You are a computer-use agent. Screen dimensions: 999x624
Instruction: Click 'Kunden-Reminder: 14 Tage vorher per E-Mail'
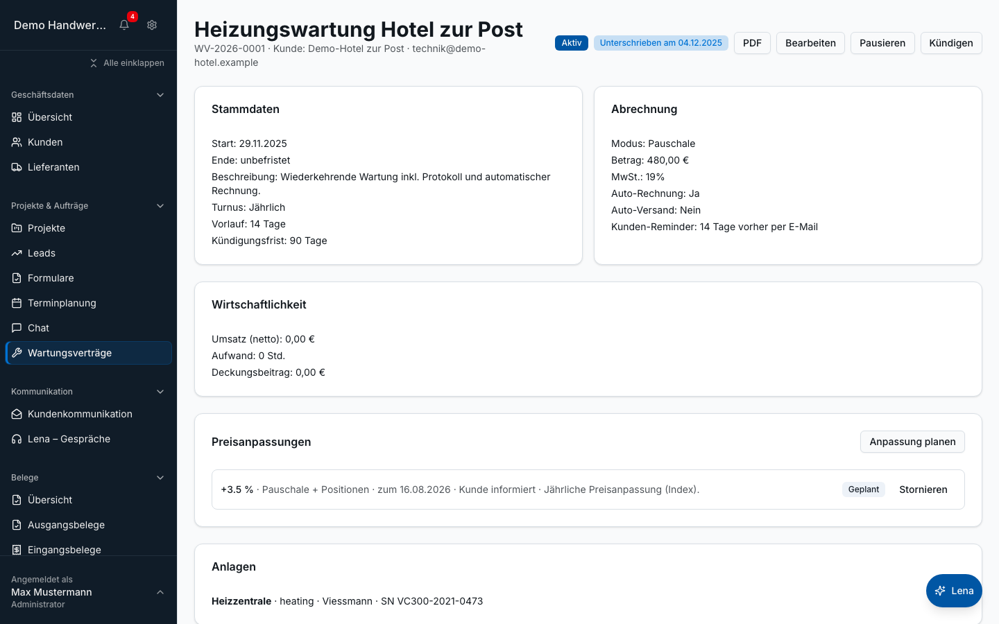coord(715,227)
